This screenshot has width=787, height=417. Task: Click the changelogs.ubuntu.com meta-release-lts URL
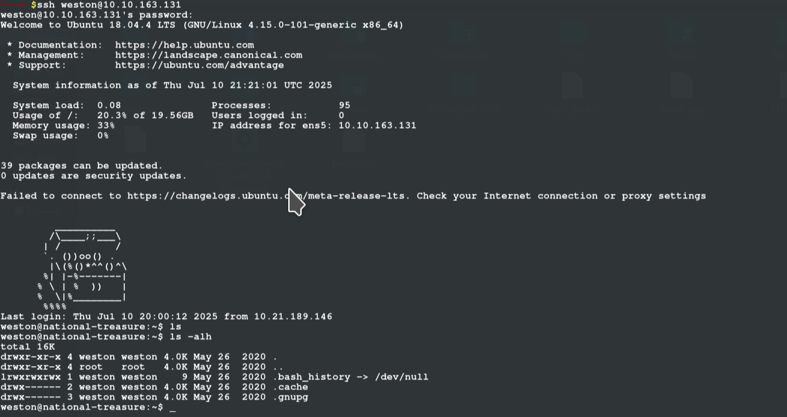(x=265, y=196)
